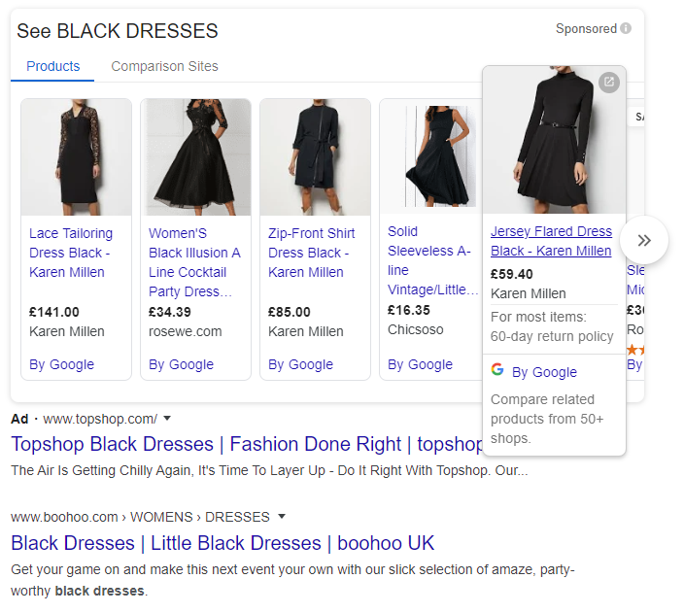Open the external link icon on the Jersey dress card

point(608,83)
